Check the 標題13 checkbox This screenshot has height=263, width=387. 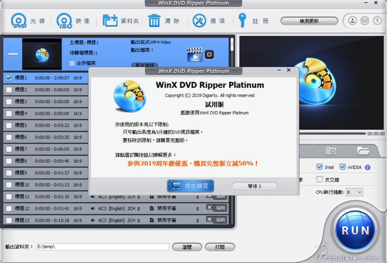point(9,220)
